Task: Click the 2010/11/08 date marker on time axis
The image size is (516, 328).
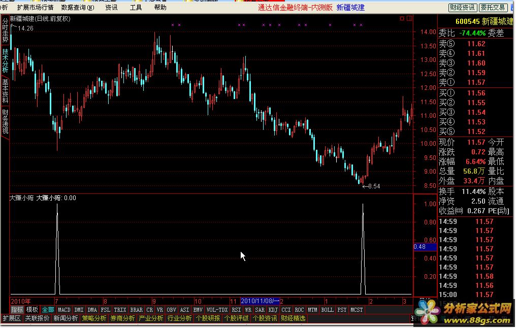Action: 260,301
